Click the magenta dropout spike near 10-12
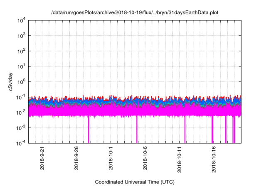The image size is (266, 186). [185, 130]
